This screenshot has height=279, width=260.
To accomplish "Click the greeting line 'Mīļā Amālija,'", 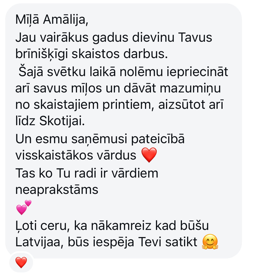I will coord(52,20).
